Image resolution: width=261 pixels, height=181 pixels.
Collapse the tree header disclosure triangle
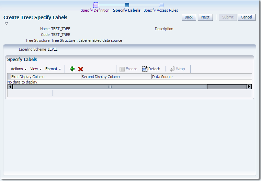coord(6,24)
